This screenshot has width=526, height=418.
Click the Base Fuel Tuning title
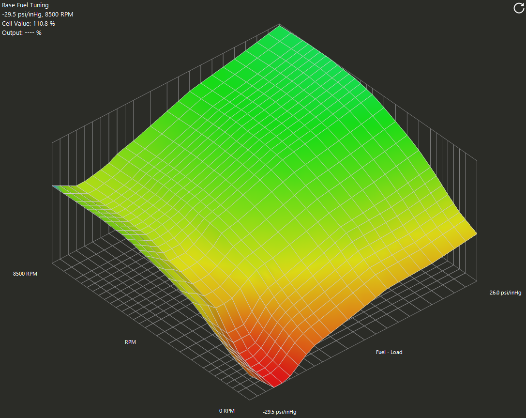pos(25,5)
